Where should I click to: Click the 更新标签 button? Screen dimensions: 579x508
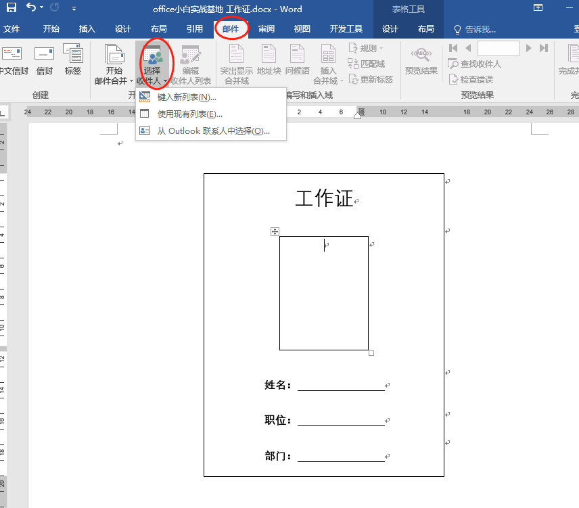pos(371,79)
